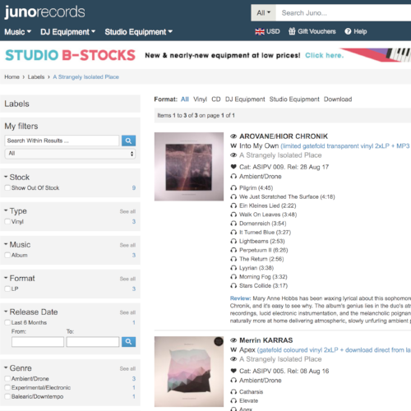Viewport: 411px width, 411px height.
Task: Check the Last 6 Months filter
Action: 7,322
